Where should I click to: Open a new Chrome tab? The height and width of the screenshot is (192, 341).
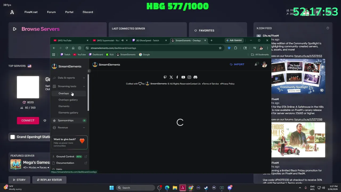[x=212, y=41]
